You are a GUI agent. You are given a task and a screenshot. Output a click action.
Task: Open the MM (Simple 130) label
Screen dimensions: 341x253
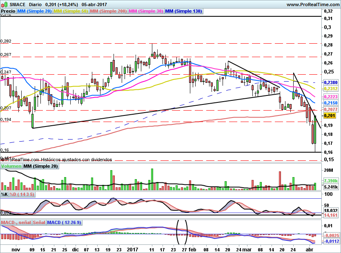(x=184, y=11)
